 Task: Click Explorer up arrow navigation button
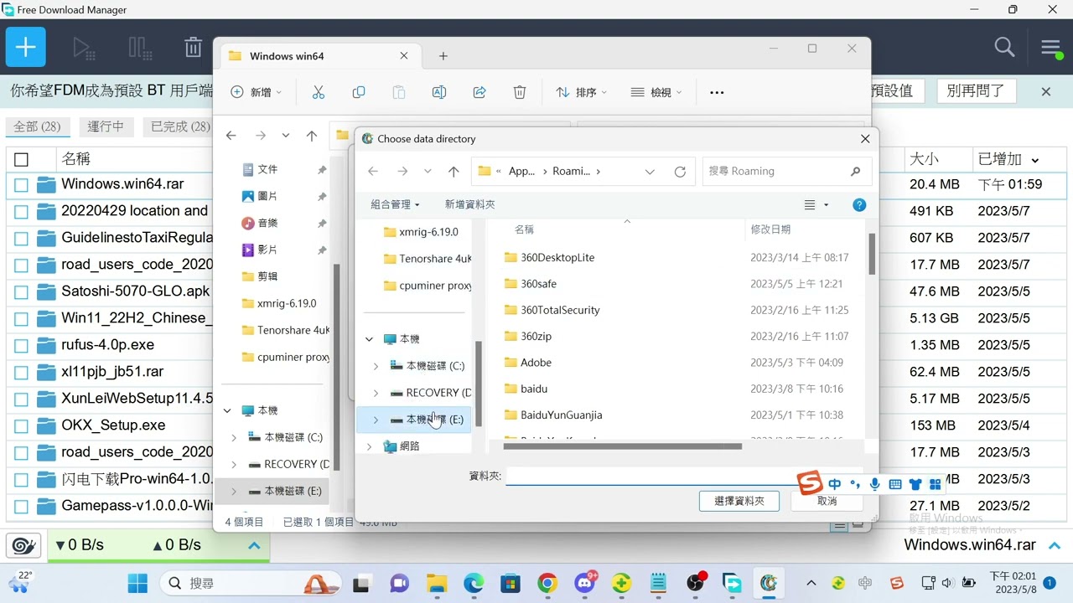coord(312,136)
